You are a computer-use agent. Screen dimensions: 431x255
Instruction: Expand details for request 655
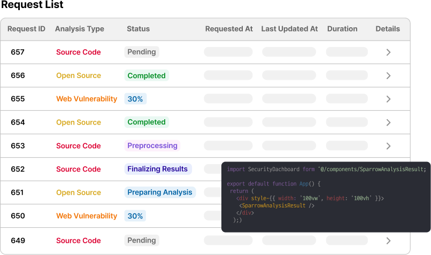[388, 99]
